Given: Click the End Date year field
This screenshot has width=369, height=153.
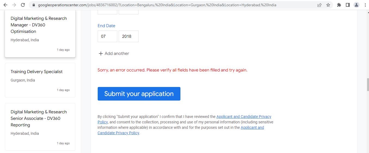Looking at the screenshot, I should pyautogui.click(x=128, y=36).
